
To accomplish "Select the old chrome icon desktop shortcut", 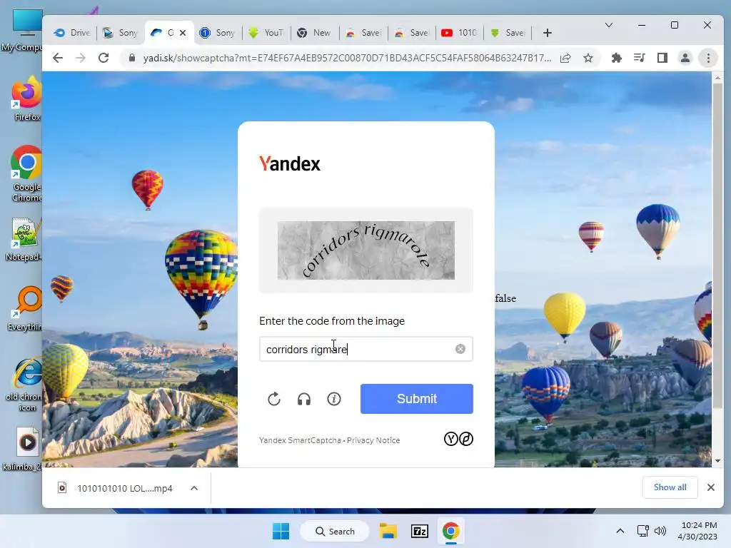I will coord(24,384).
